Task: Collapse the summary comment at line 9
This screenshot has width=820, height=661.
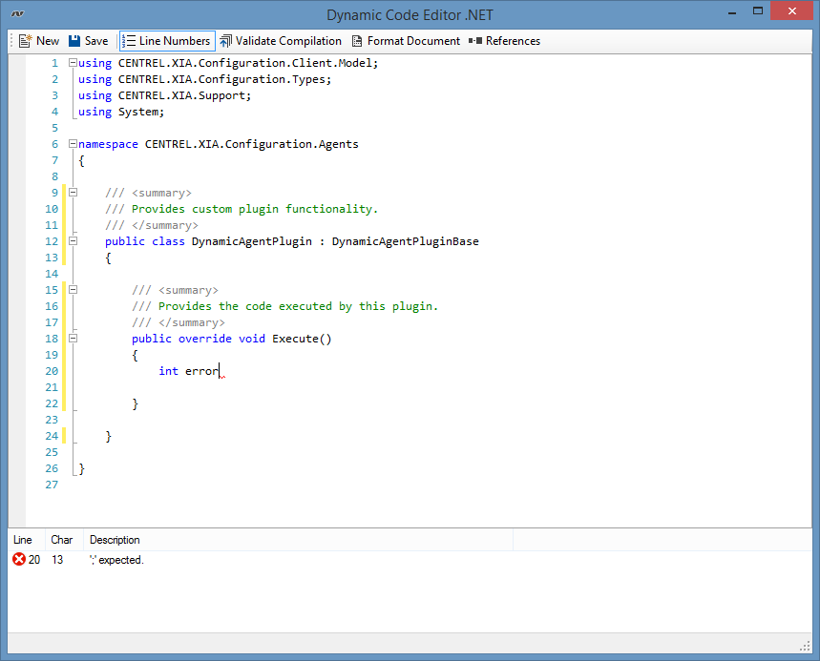Action: [x=73, y=193]
